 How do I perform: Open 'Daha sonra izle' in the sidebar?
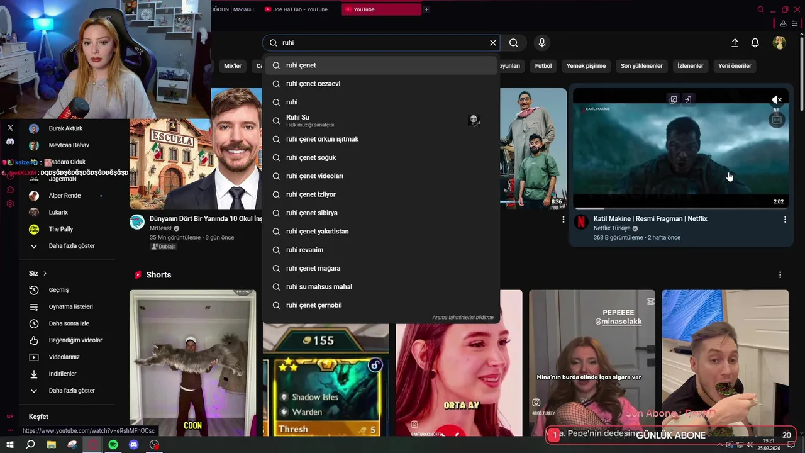(x=67, y=323)
